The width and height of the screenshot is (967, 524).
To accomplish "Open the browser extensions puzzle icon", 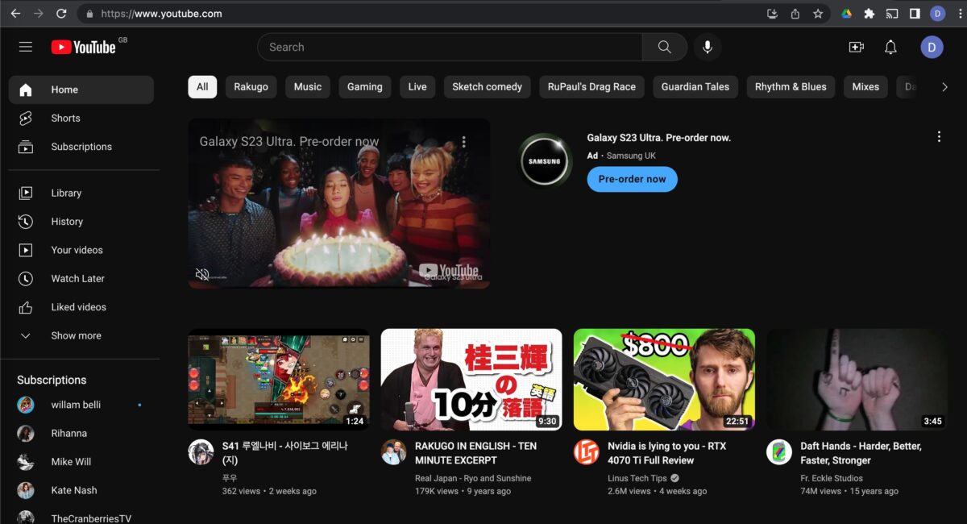I will click(x=869, y=14).
